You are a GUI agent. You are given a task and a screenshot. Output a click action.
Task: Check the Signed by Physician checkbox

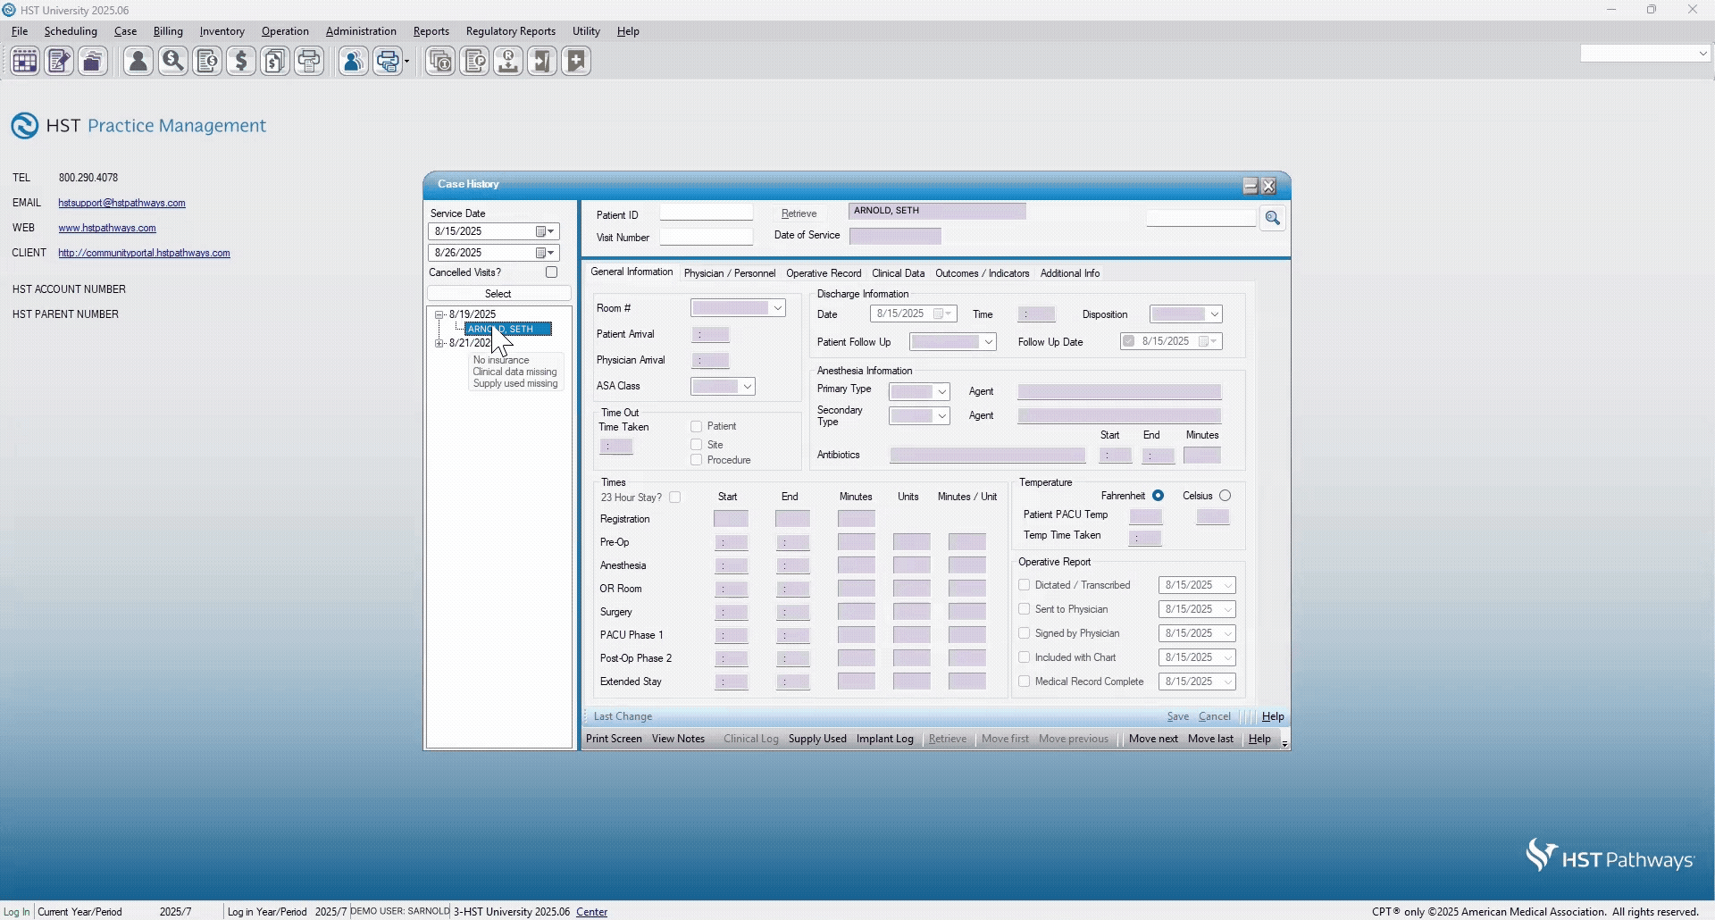(1025, 633)
